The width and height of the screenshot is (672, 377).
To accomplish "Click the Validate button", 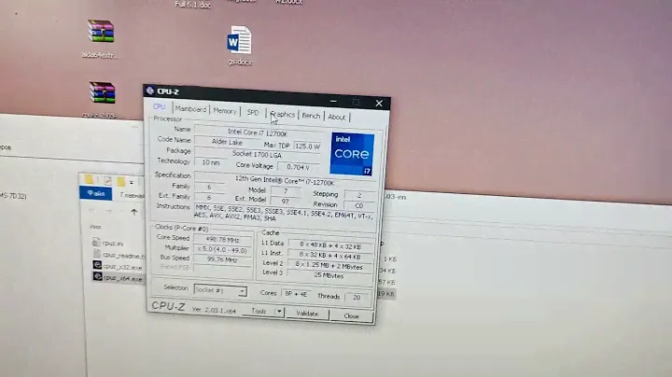I will [307, 314].
